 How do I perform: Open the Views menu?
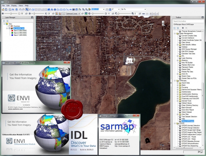[x=21, y=5]
